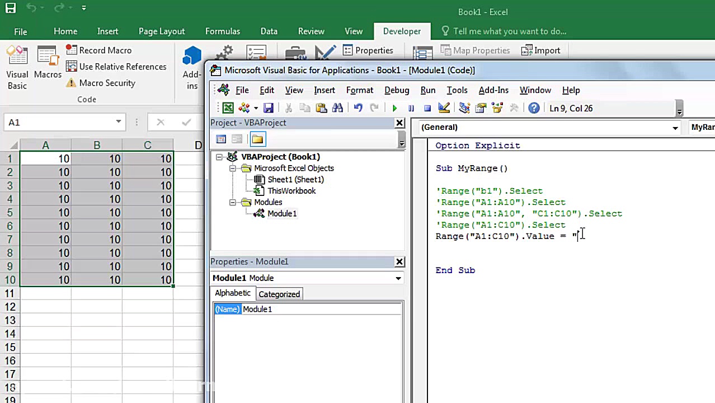Open Project Explorer icon in VBA toolbar

click(x=464, y=108)
